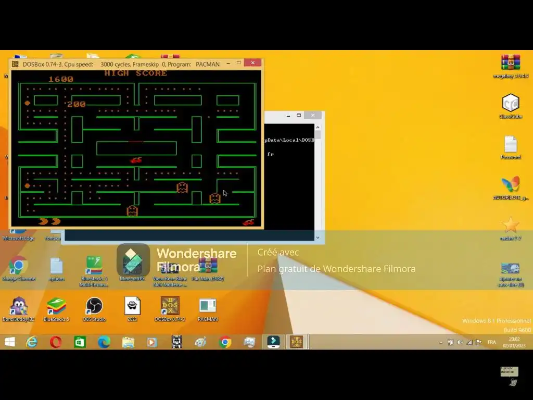Click console scrollbar down arrow
The image size is (533, 400).
pyautogui.click(x=318, y=238)
